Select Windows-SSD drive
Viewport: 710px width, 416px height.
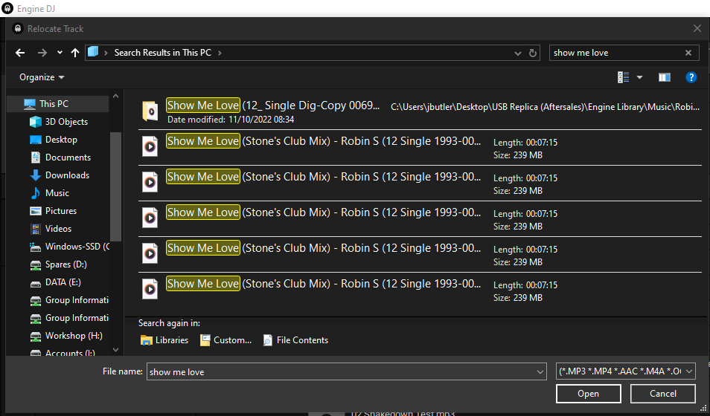coord(77,247)
